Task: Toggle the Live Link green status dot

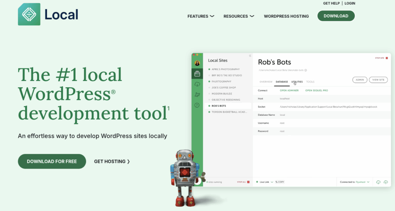Action: (x=257, y=182)
